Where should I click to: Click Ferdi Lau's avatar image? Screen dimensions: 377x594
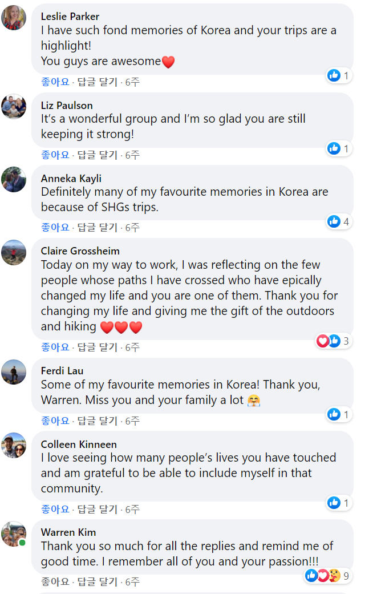click(14, 372)
